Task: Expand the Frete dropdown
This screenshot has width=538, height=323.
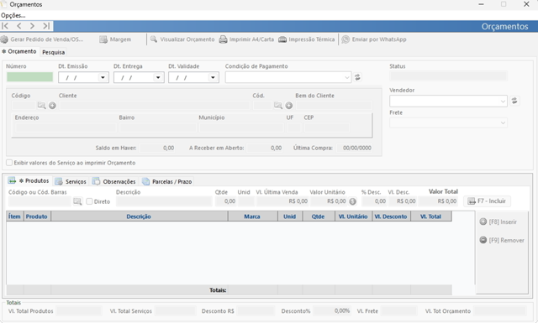Action: (503, 122)
